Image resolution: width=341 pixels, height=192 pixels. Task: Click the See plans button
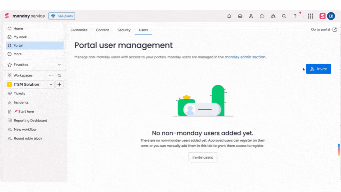[62, 16]
